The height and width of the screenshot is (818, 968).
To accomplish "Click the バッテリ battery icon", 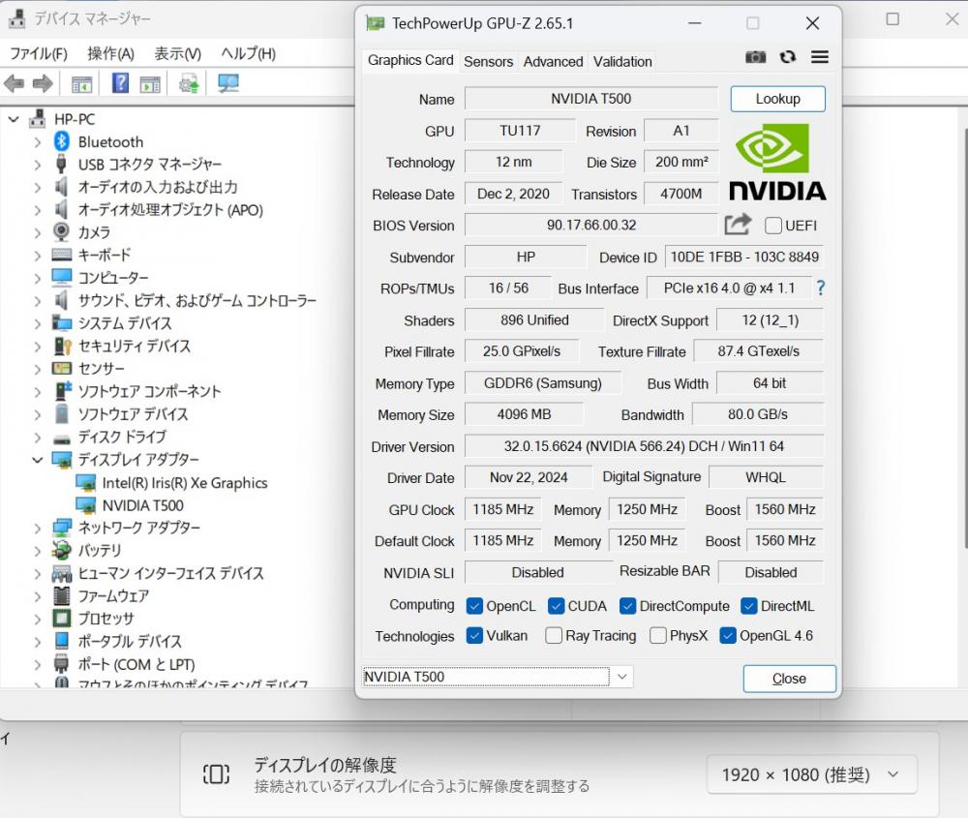I will point(62,550).
